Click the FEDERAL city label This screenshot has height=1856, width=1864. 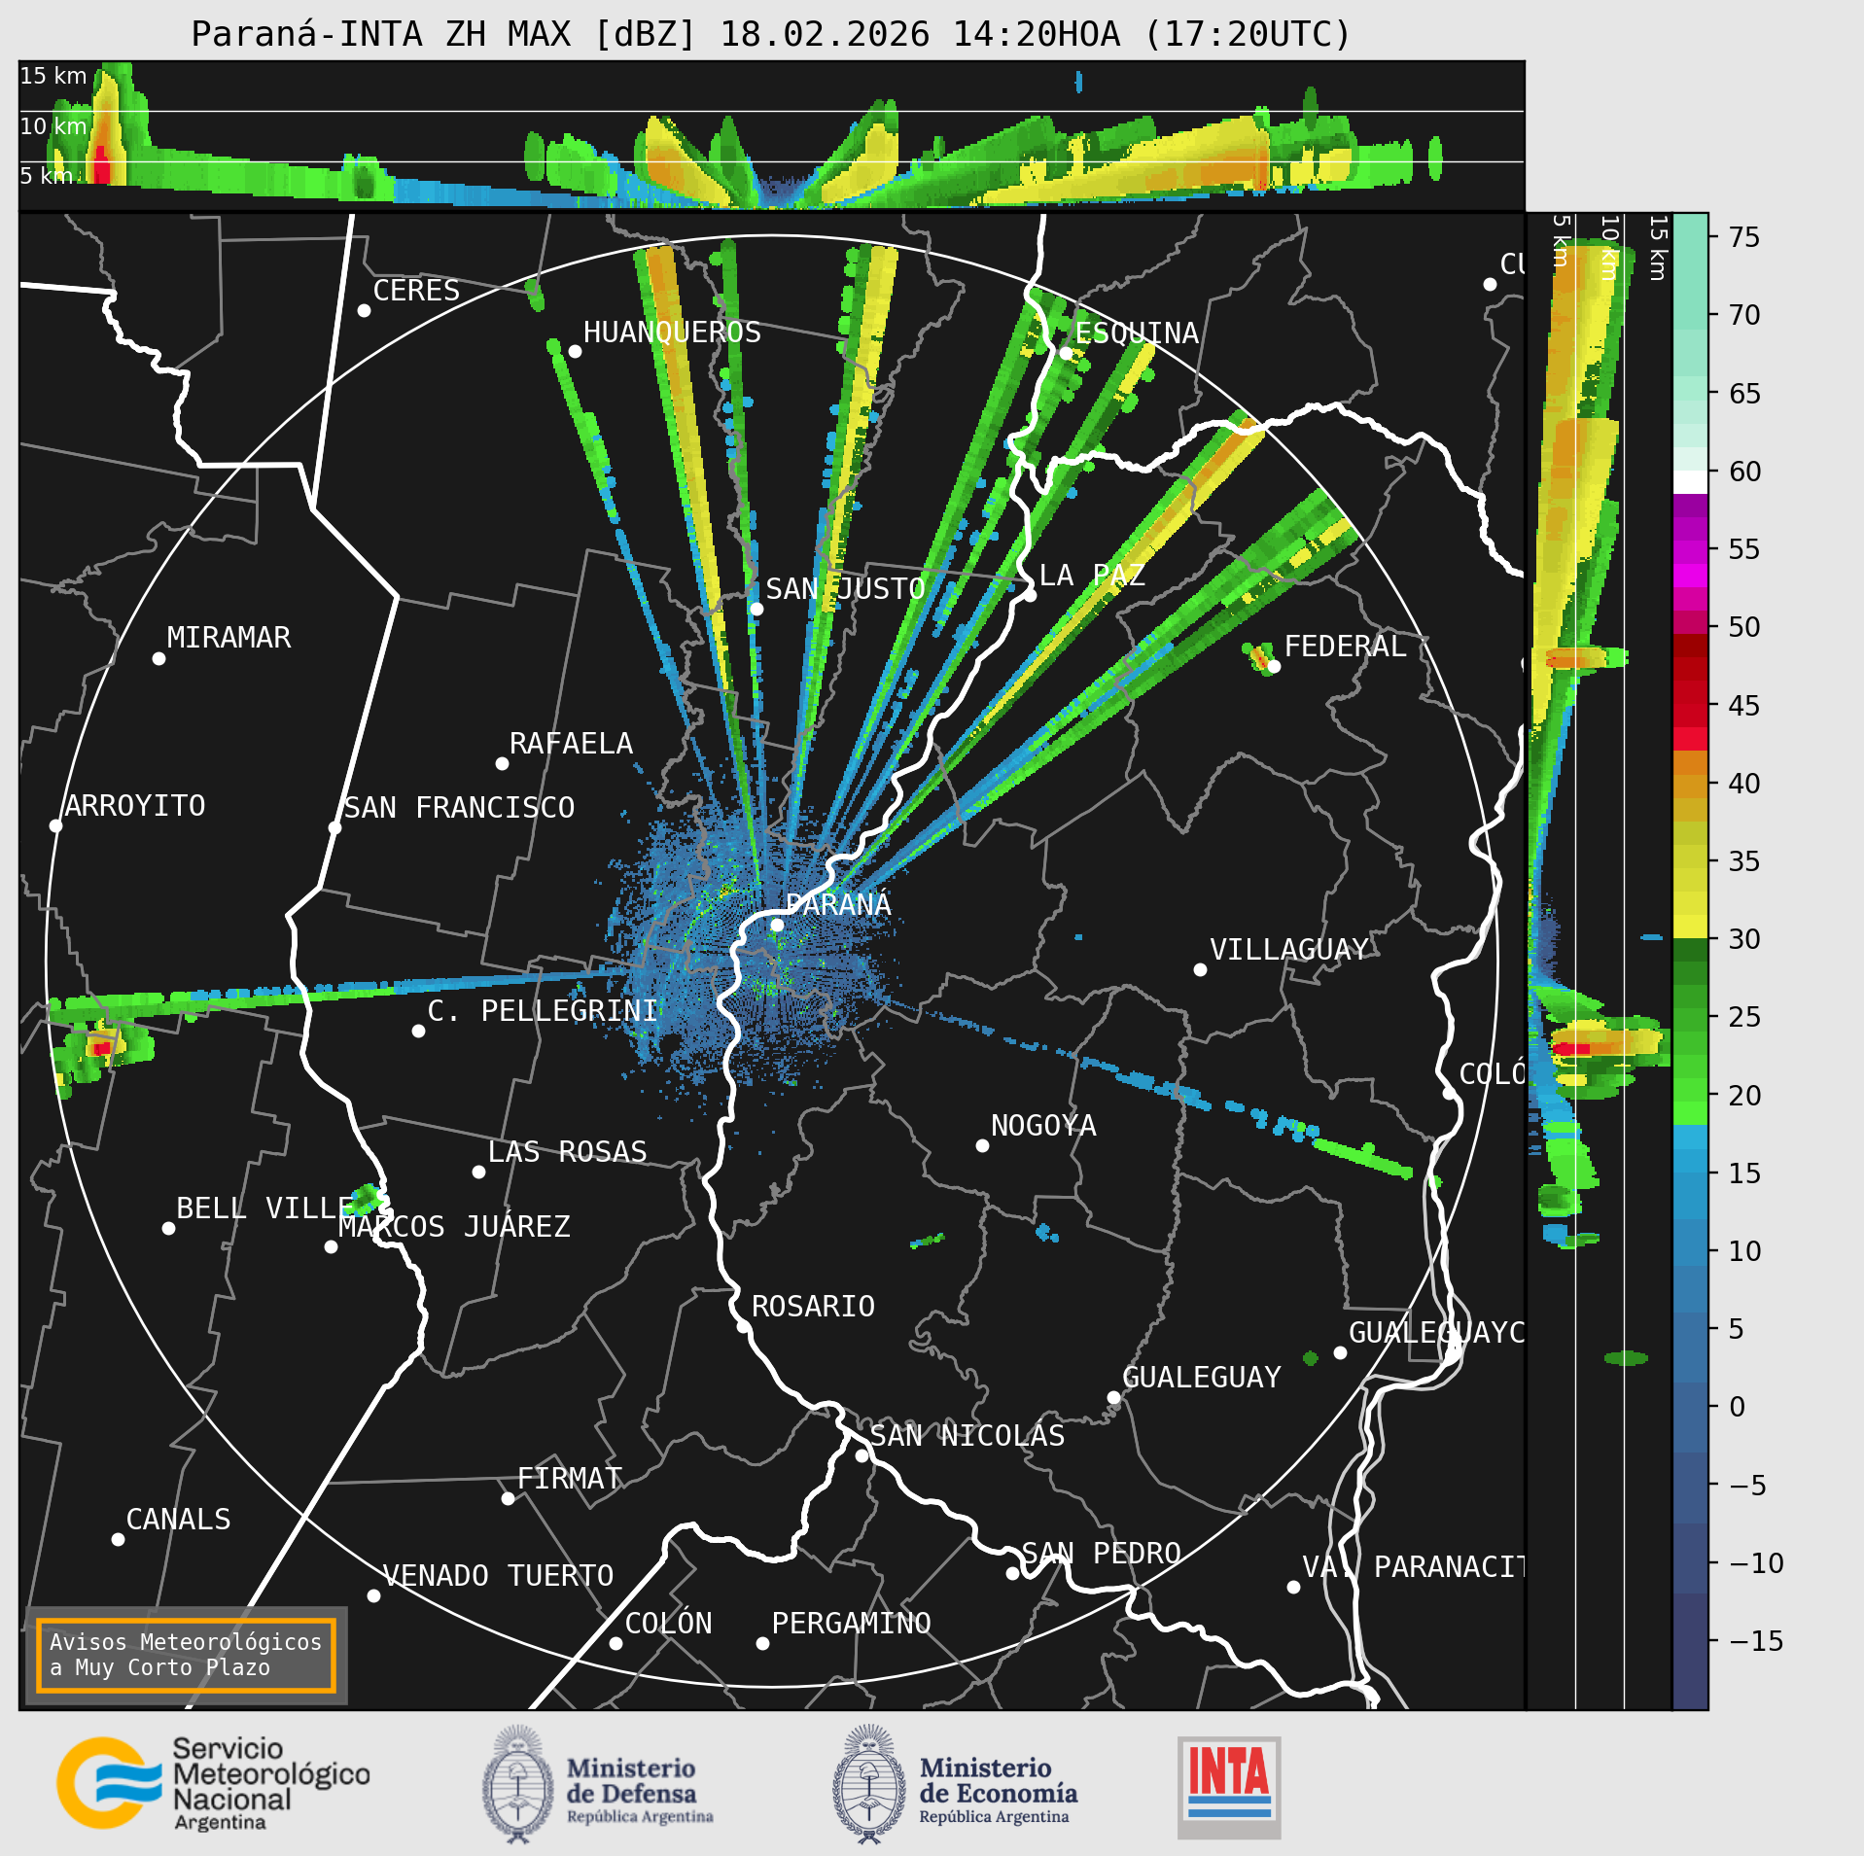tap(1345, 646)
